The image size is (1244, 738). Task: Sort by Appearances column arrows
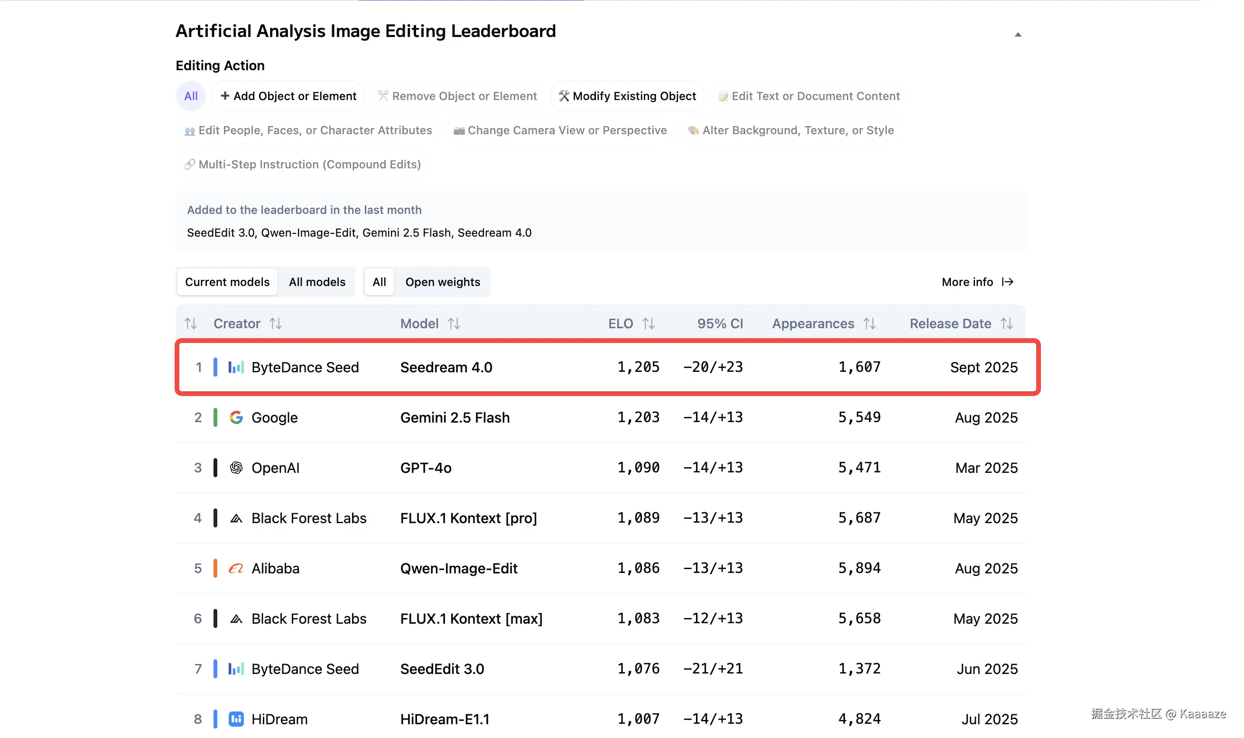click(x=870, y=324)
